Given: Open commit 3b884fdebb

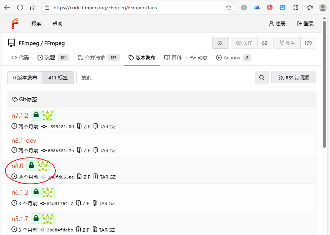Looking at the screenshot, I should (x=57, y=230).
